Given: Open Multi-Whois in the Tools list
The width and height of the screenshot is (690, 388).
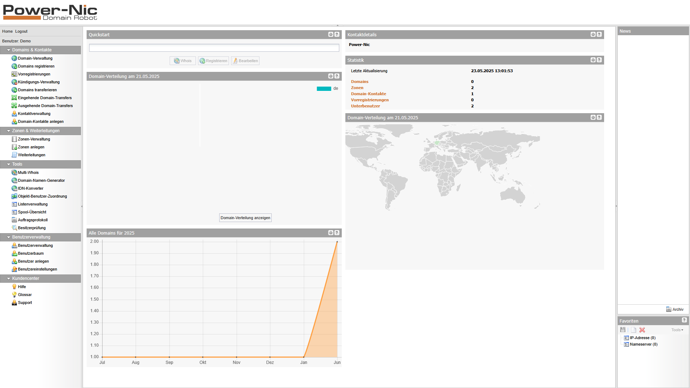Looking at the screenshot, I should click(x=28, y=172).
